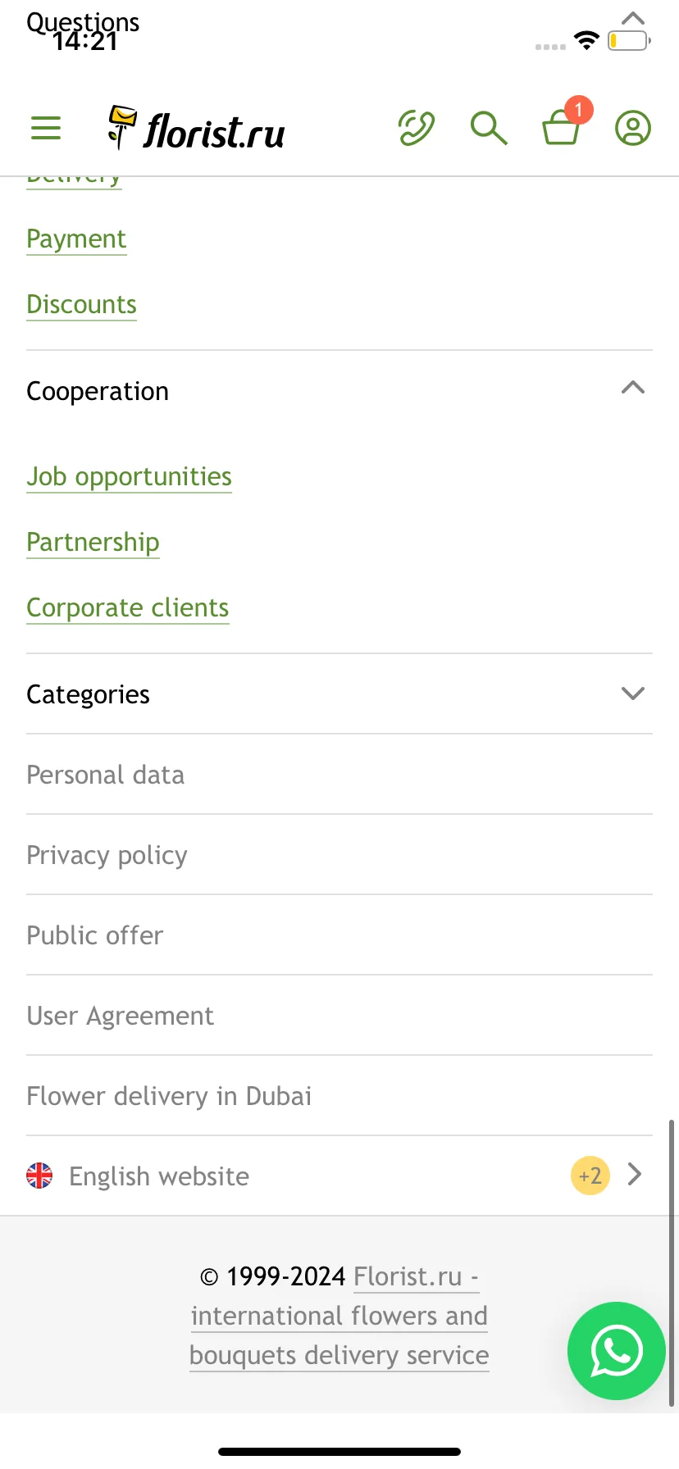Collapse the Cooperation section
679x1469 pixels.
(633, 388)
